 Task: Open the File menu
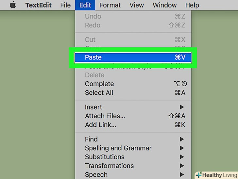[x=65, y=5]
